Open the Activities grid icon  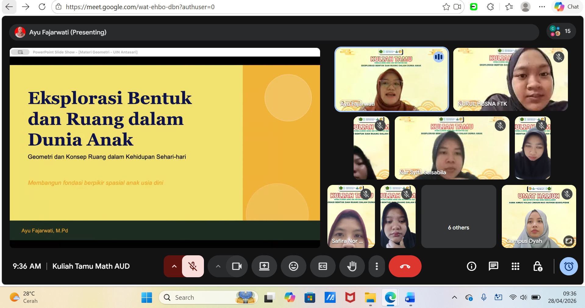515,266
